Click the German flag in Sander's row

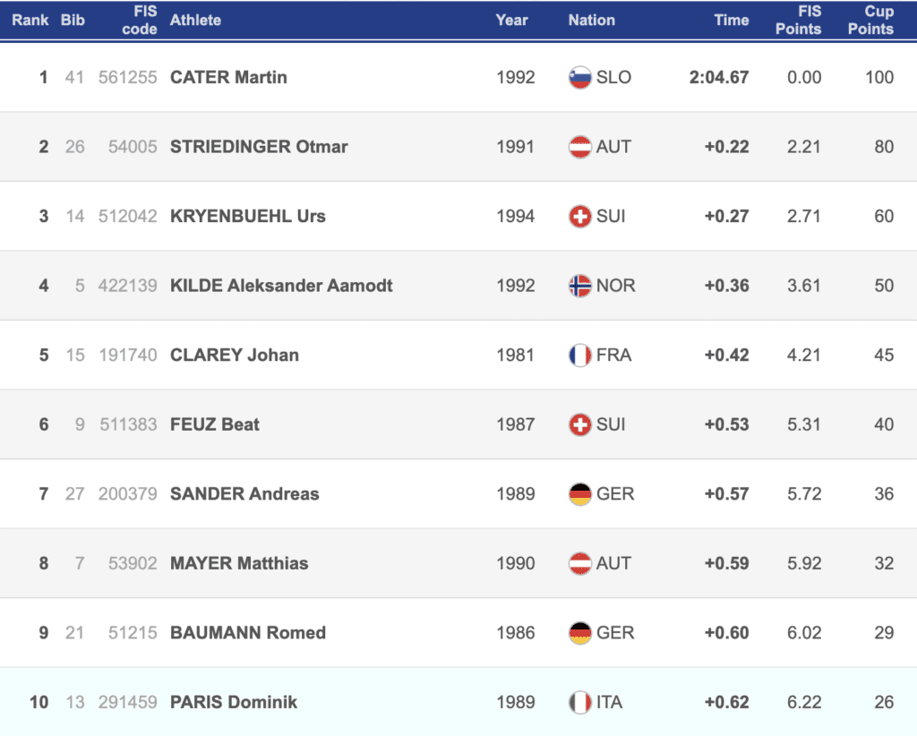[580, 494]
